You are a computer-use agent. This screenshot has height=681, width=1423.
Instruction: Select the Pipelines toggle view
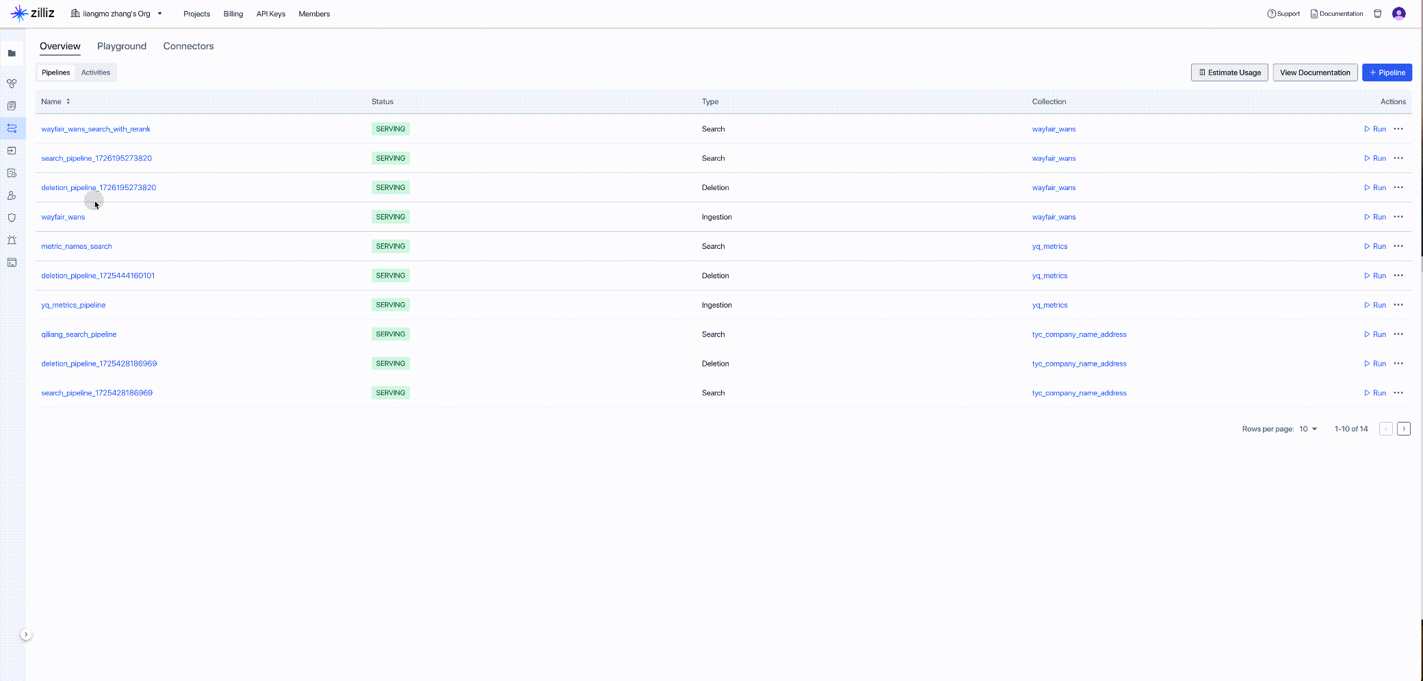[x=55, y=72]
